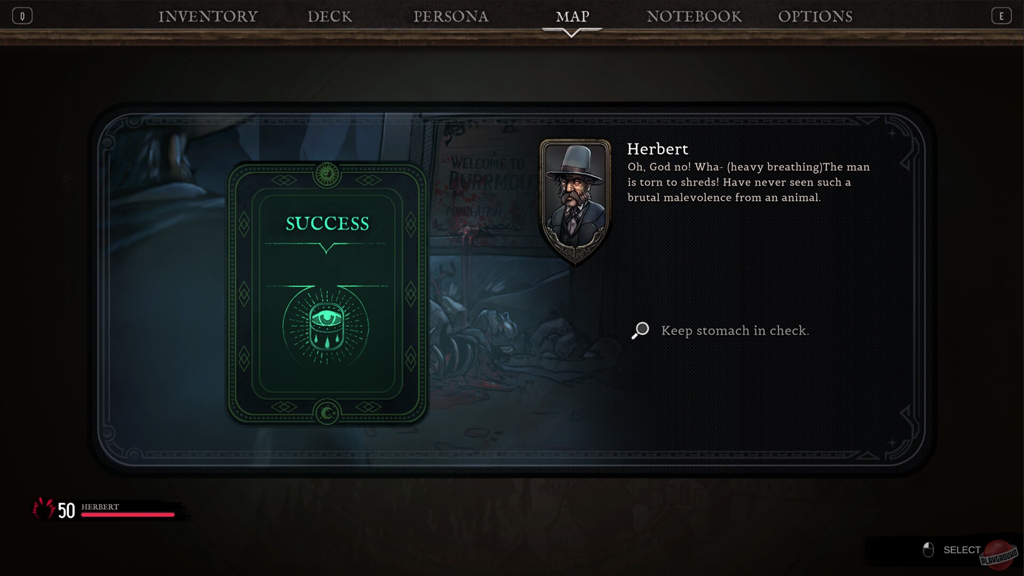Choose 'Keep stomach in check' option
The width and height of the screenshot is (1024, 576).
click(x=735, y=331)
